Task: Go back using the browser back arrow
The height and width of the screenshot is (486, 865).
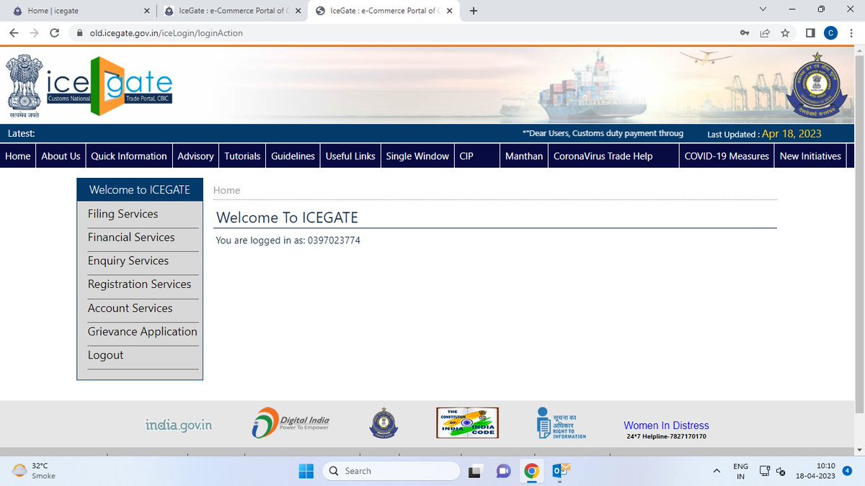Action: point(14,33)
